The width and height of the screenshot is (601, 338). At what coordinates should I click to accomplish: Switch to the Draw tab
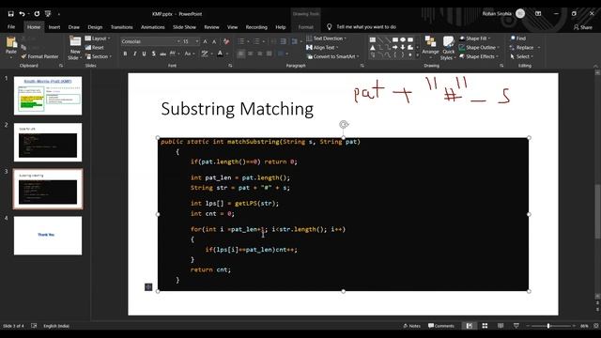tap(74, 27)
